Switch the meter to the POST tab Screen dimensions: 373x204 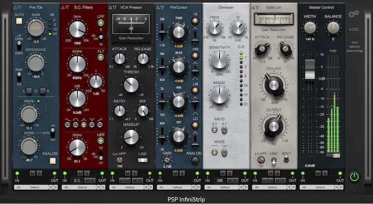click(336, 155)
